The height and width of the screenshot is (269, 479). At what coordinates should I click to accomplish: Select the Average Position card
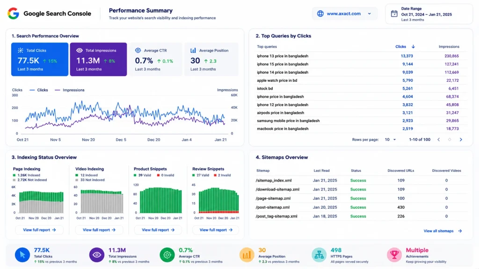[211, 59]
